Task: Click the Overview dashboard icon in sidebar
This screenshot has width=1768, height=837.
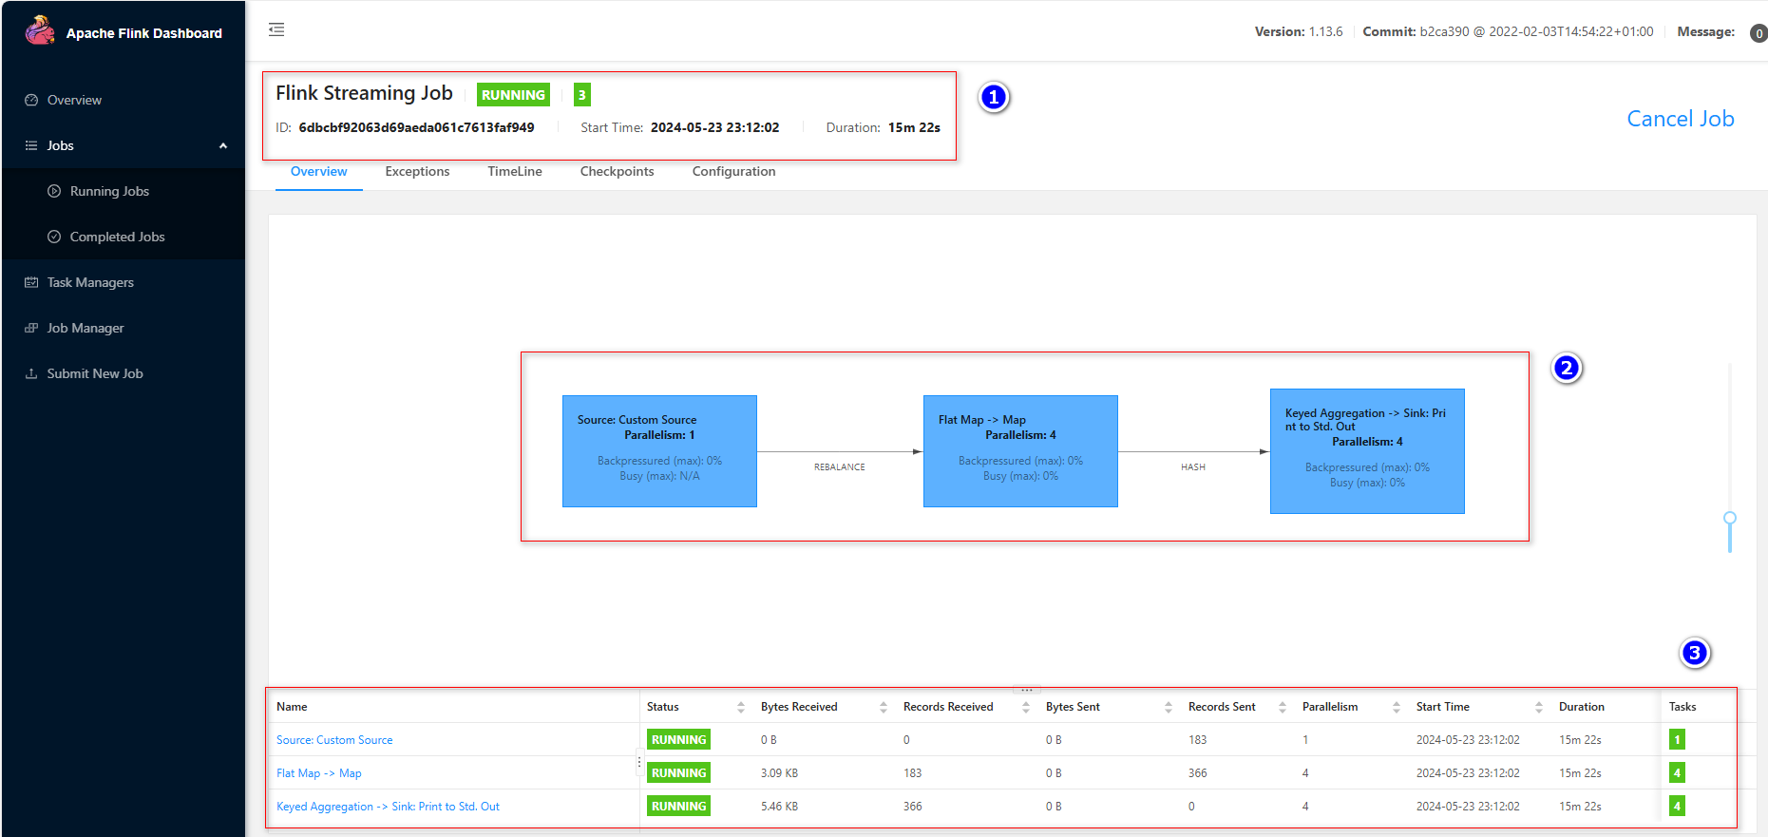Action: click(31, 100)
